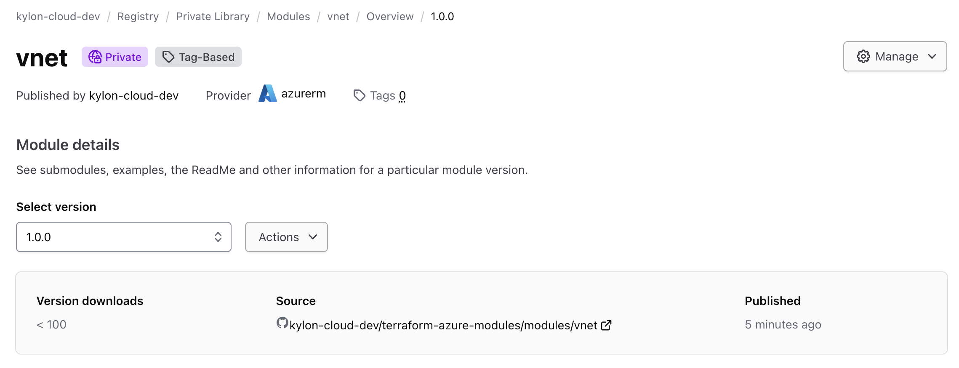This screenshot has height=368, width=959.
Task: Open the Manage dropdown menu
Action: pyautogui.click(x=895, y=56)
